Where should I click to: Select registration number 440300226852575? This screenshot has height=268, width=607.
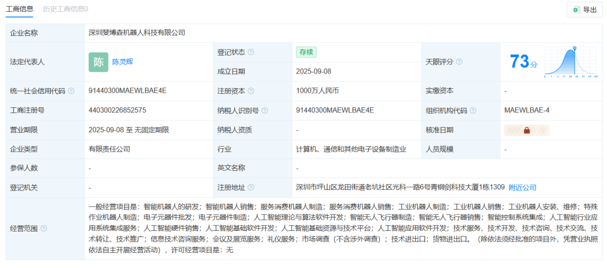[x=117, y=110]
